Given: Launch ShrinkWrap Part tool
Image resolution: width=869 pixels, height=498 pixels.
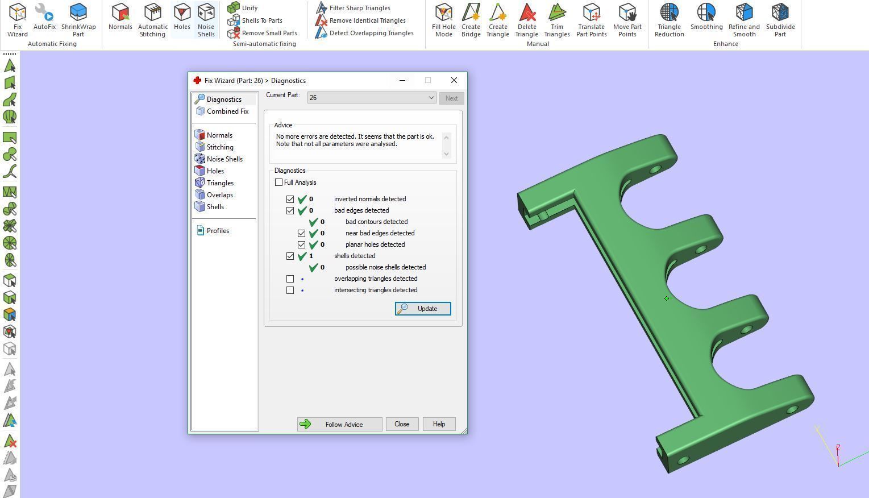Looking at the screenshot, I should [x=78, y=20].
